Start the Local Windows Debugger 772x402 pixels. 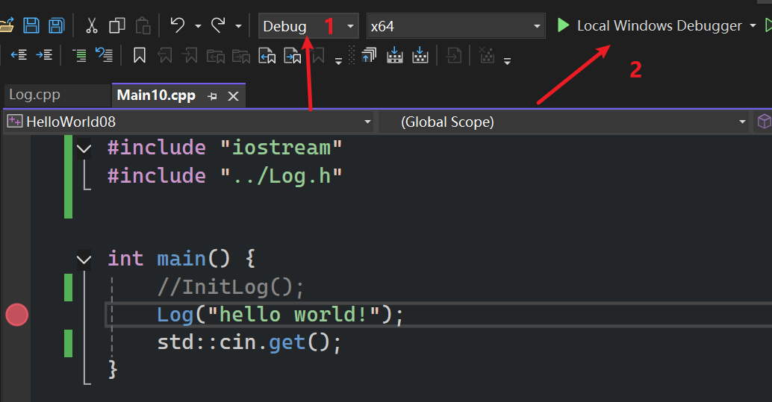(650, 26)
